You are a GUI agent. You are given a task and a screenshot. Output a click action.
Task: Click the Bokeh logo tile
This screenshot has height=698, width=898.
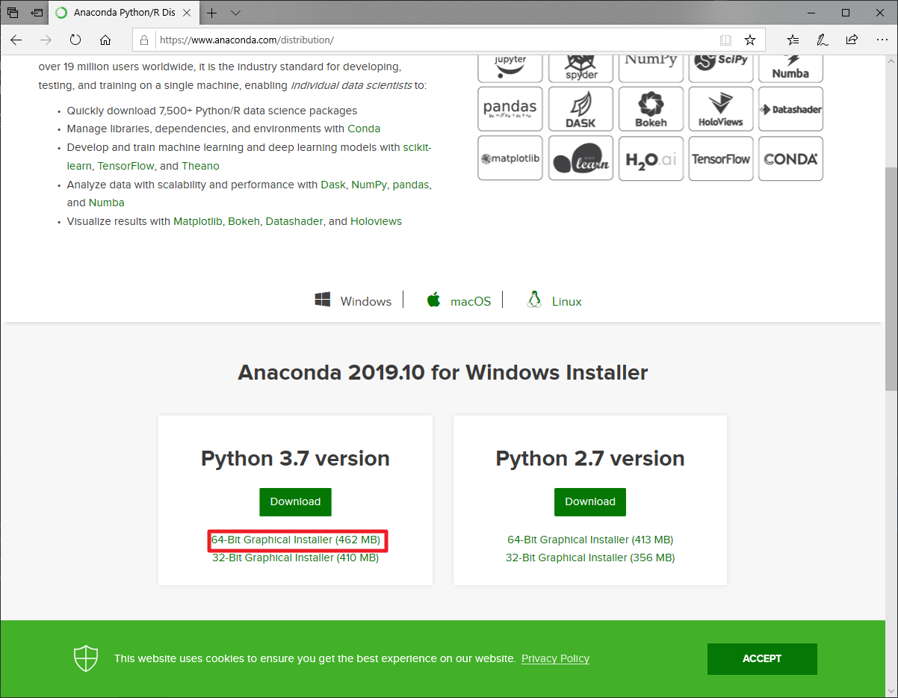tap(651, 109)
